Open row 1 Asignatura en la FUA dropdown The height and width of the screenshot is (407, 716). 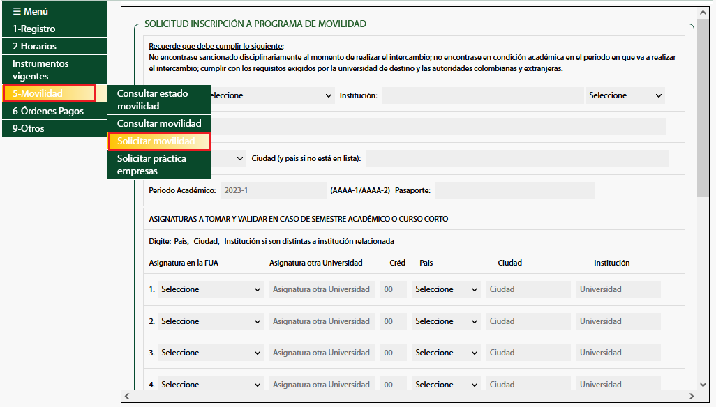pyautogui.click(x=211, y=289)
